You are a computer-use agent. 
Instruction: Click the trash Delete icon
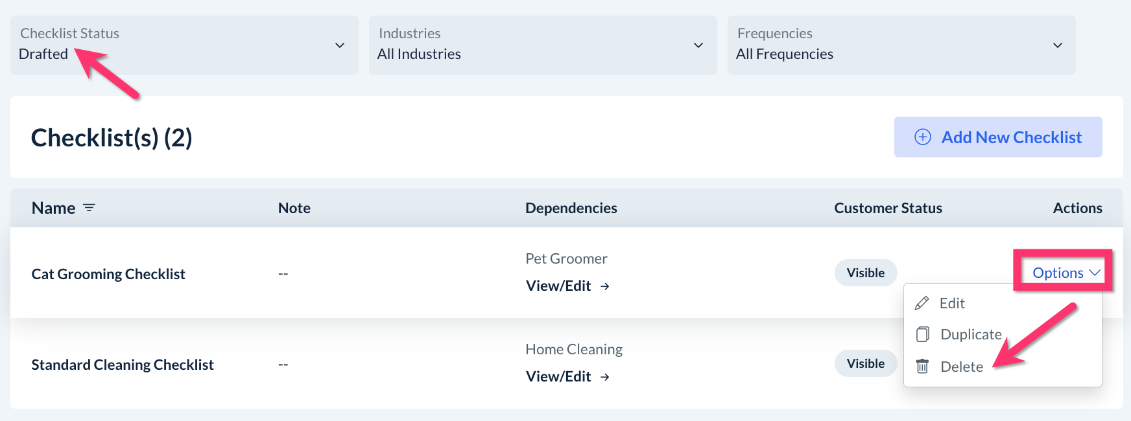(922, 367)
